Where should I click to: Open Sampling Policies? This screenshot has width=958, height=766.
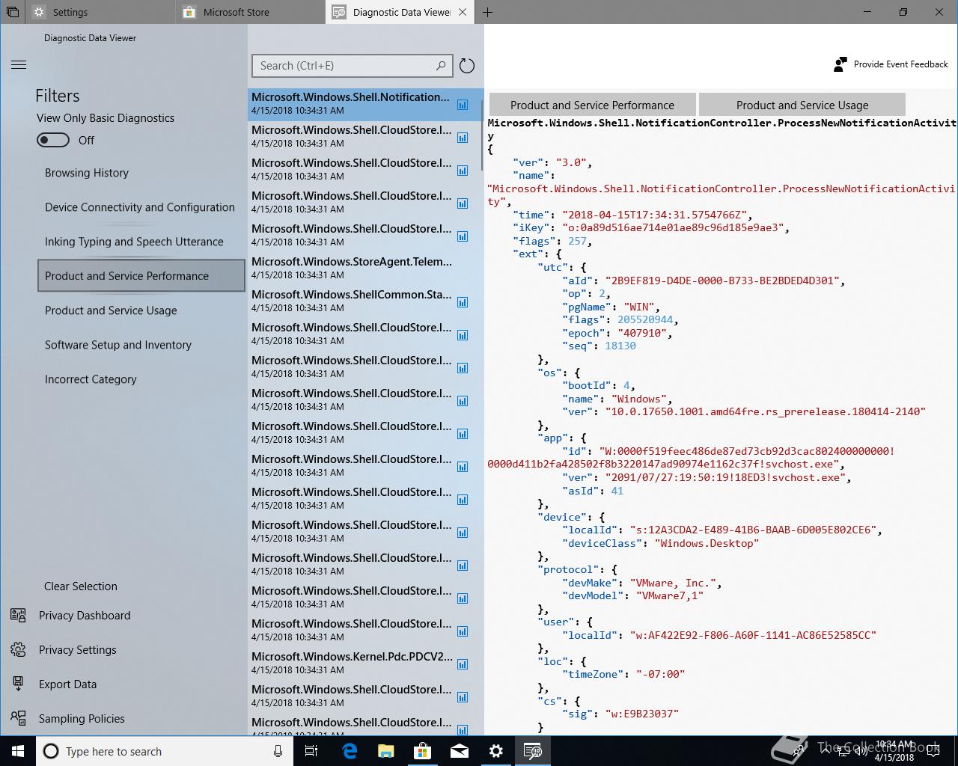82,718
